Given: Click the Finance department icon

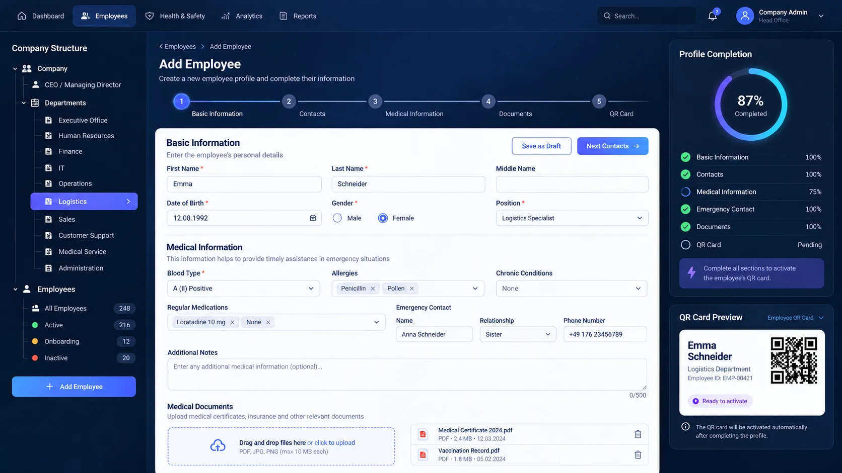Looking at the screenshot, I should pos(48,151).
